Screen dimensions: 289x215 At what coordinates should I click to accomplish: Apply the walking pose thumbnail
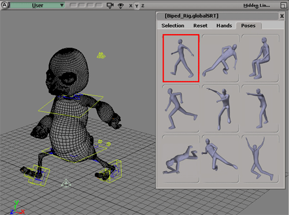(181, 58)
